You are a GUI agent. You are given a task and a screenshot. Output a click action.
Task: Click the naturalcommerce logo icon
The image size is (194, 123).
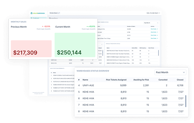(x=31, y=13)
